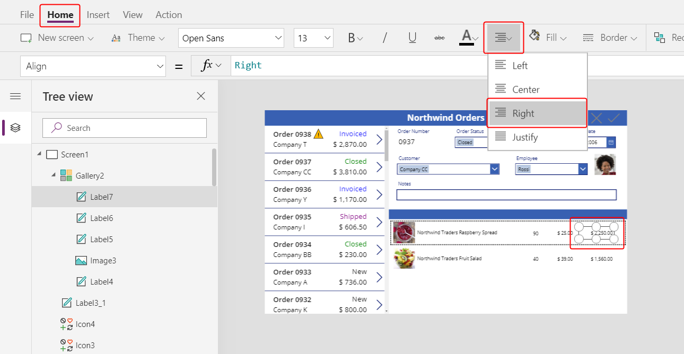
Task: Open the Theme dropdown
Action: tap(137, 38)
